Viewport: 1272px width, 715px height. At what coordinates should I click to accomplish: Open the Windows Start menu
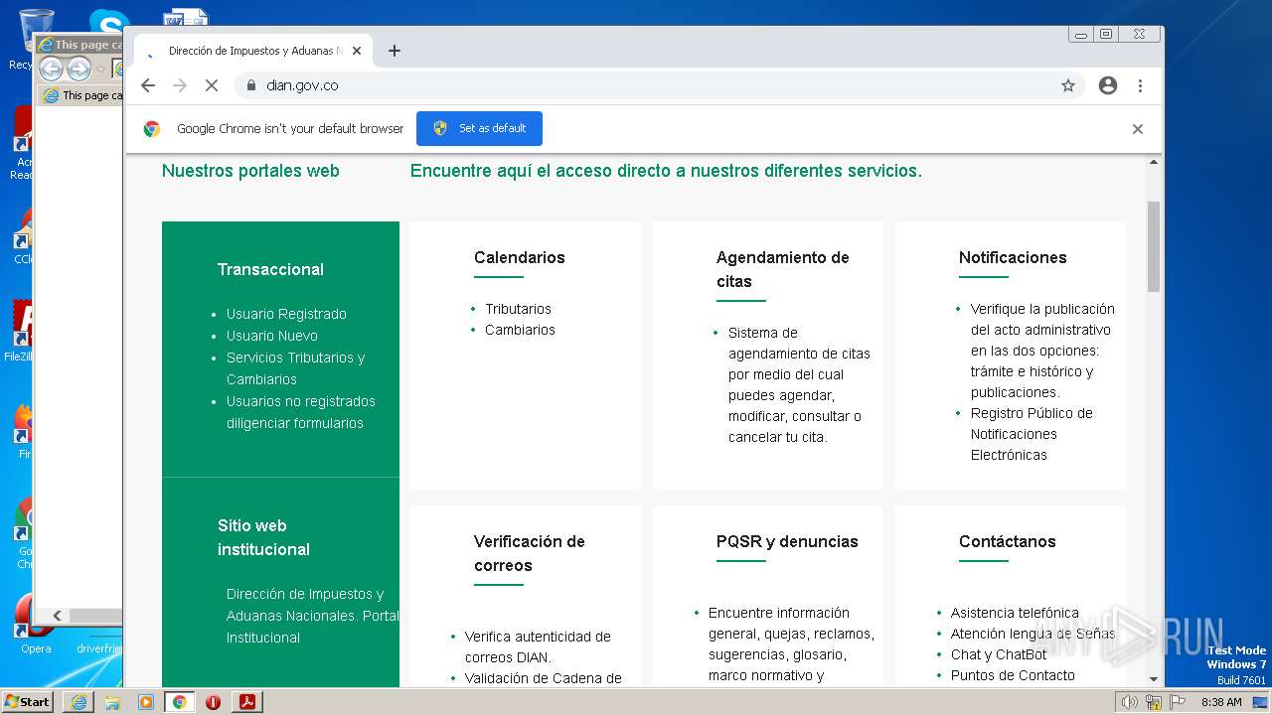click(x=27, y=701)
